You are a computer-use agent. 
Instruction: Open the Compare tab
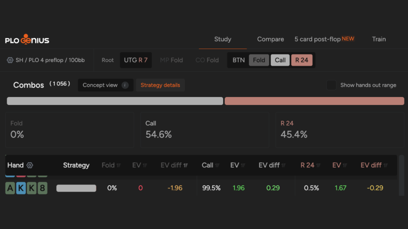271,39
